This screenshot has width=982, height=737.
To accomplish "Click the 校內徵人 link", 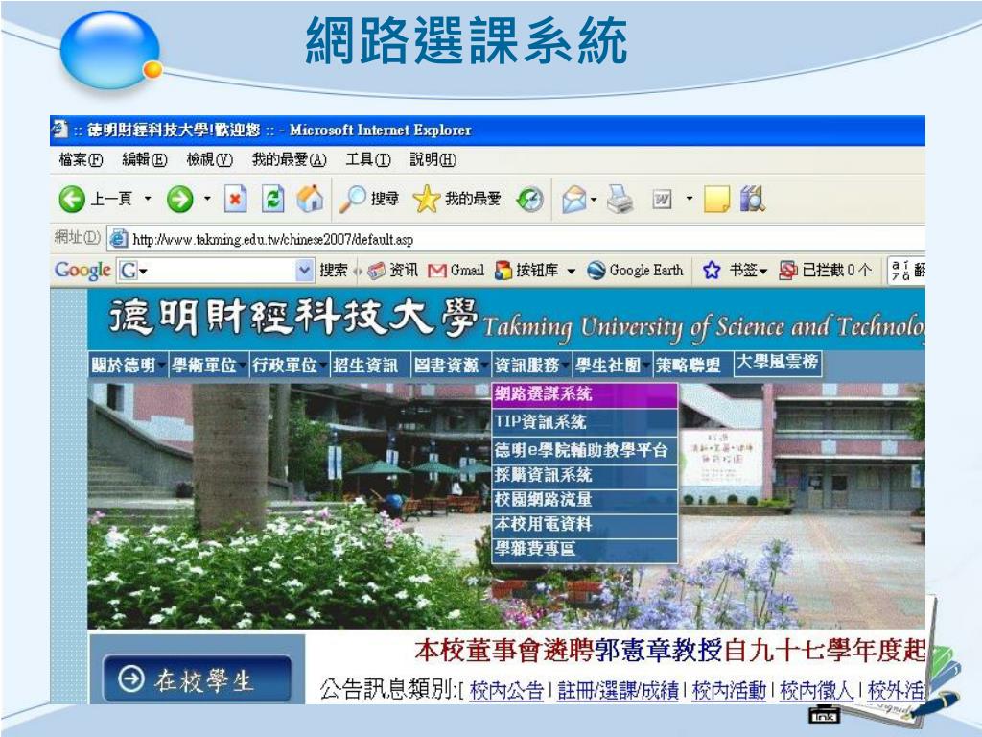I will [x=817, y=691].
